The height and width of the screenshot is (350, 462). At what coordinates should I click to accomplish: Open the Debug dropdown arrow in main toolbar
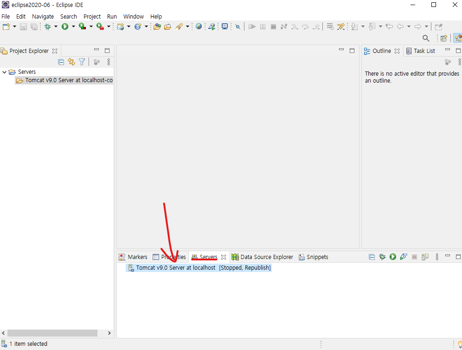click(x=56, y=26)
